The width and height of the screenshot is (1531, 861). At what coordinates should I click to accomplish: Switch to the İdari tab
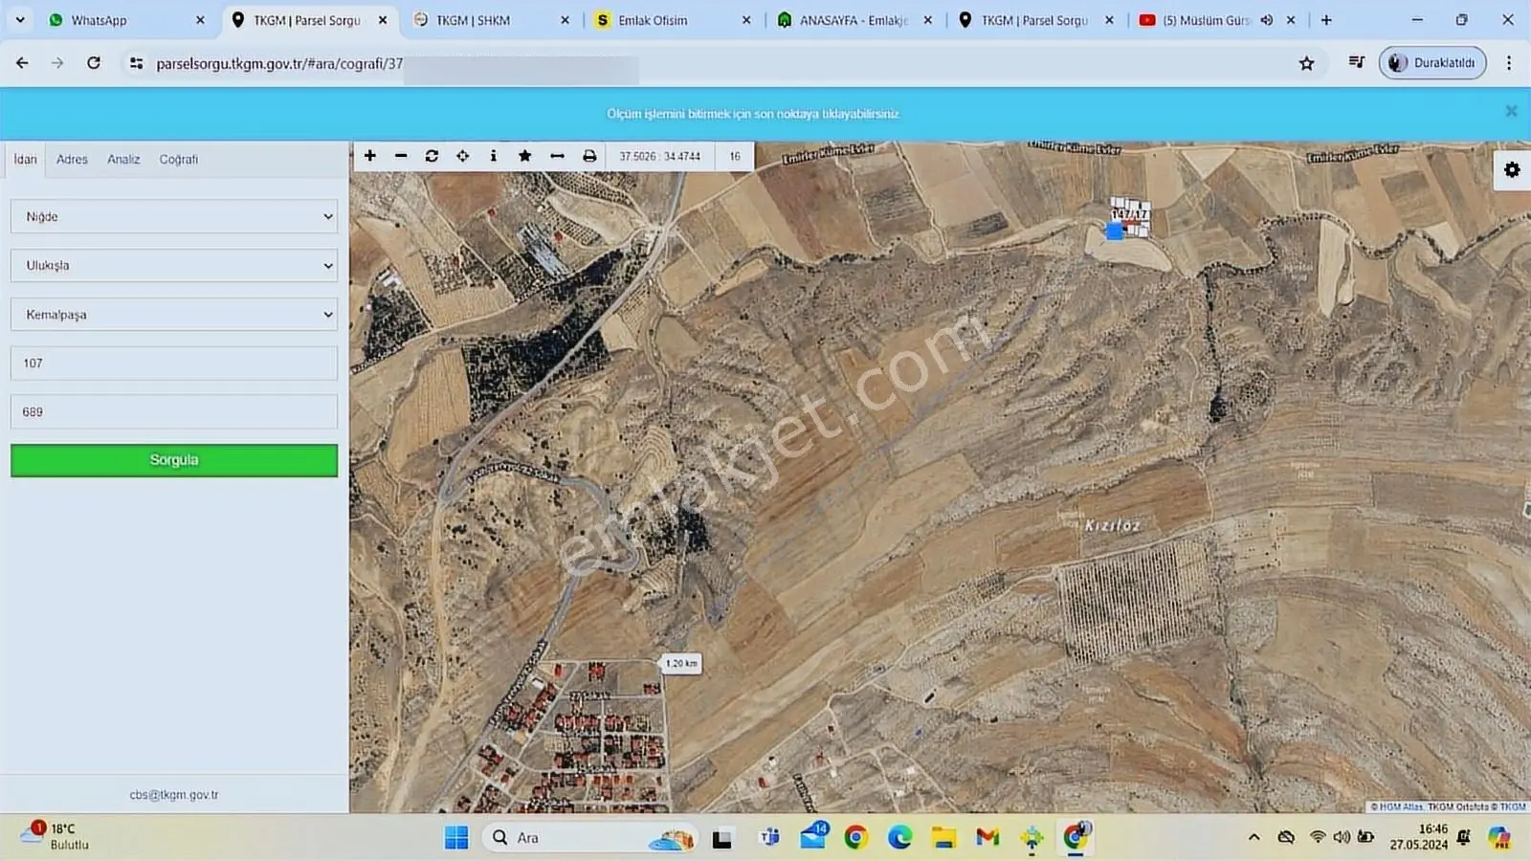point(25,159)
